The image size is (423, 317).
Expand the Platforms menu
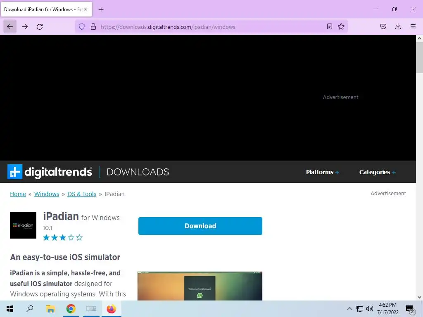point(322,172)
